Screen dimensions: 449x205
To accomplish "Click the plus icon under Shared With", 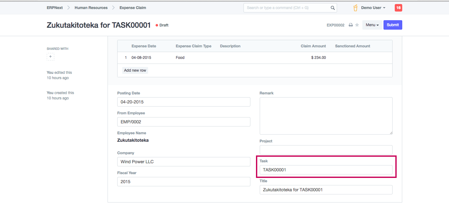I will click(x=51, y=57).
